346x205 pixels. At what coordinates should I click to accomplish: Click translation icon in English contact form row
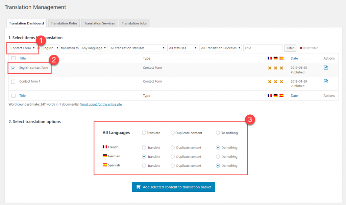[326, 68]
